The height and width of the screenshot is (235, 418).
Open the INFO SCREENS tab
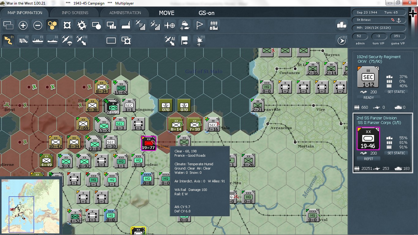click(x=75, y=13)
